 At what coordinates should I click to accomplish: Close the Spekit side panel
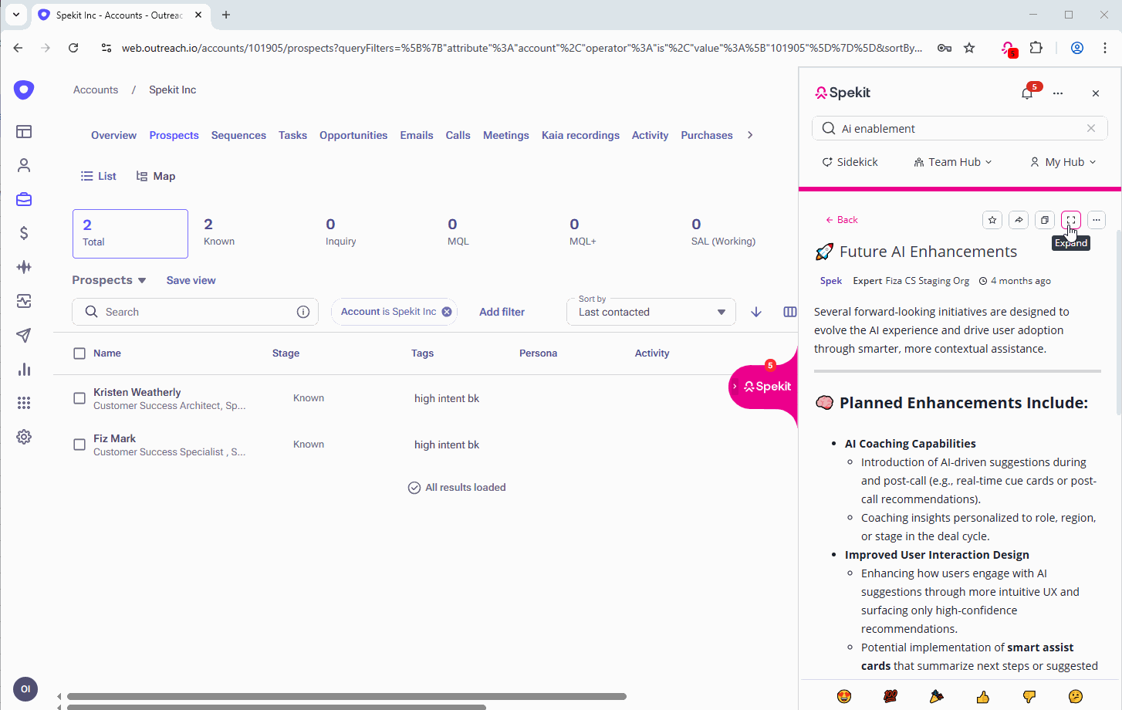tap(1096, 93)
